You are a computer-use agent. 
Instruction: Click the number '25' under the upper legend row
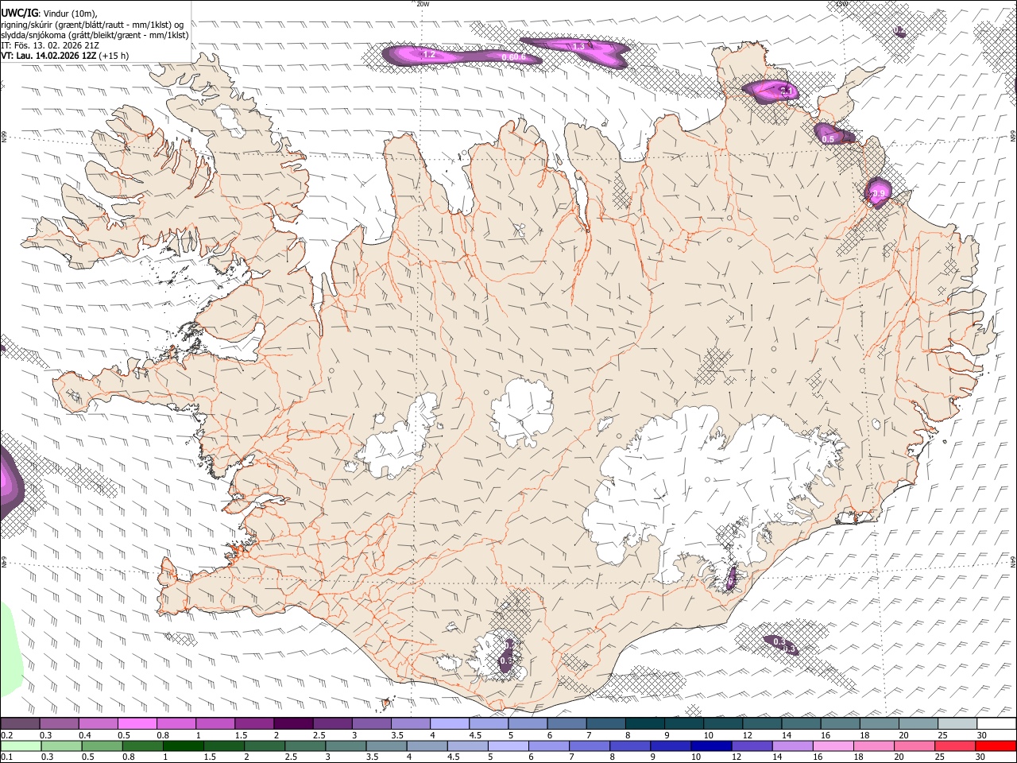coord(943,735)
